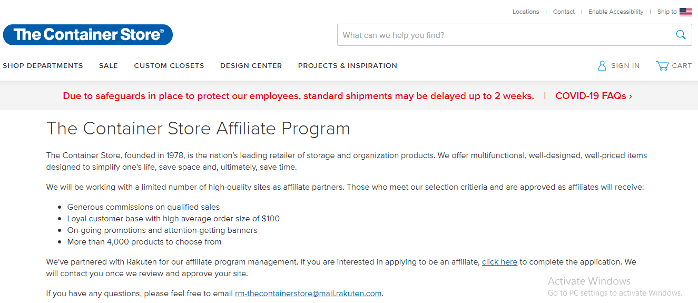Go to the Design Center menu
Screen dimensions: 698x303
[x=251, y=66]
